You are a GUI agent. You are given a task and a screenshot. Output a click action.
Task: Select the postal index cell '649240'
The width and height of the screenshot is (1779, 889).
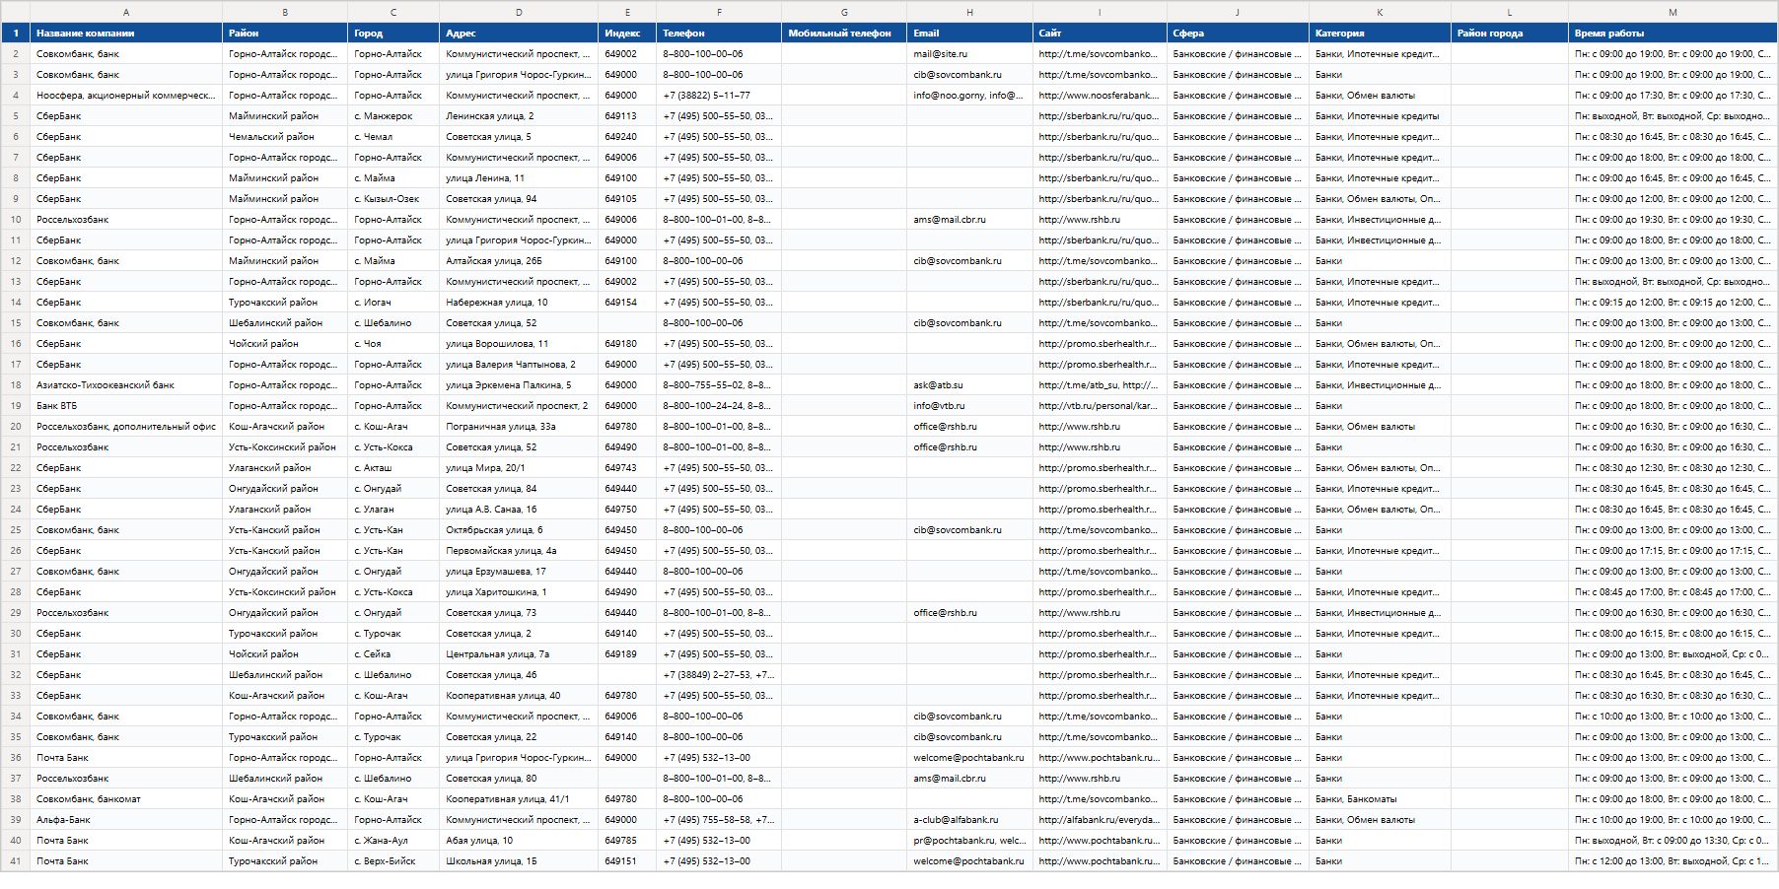pyautogui.click(x=627, y=137)
